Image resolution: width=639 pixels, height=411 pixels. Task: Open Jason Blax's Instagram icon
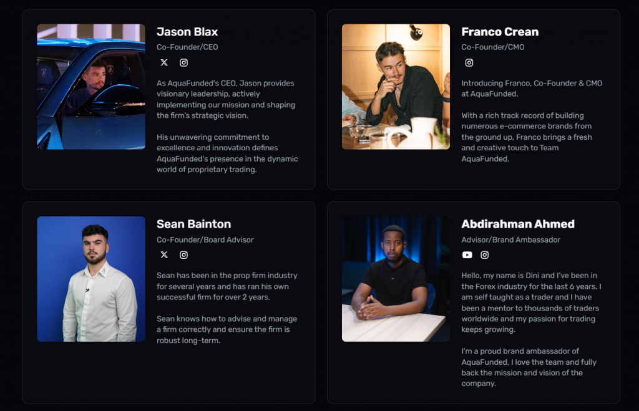[x=184, y=62]
